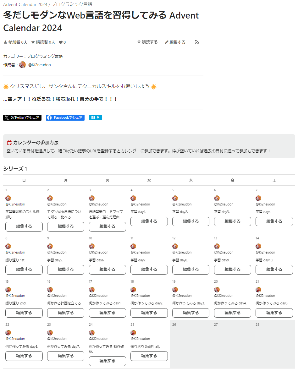Click the Hatena B! bookmark button
This screenshot has width=298, height=371.
tap(95, 117)
